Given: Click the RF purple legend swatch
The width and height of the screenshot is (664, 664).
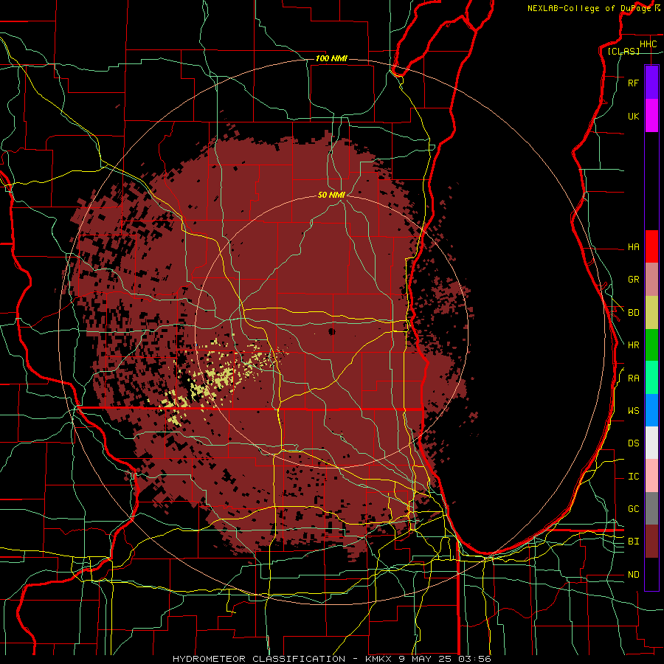Looking at the screenshot, I should click(651, 83).
